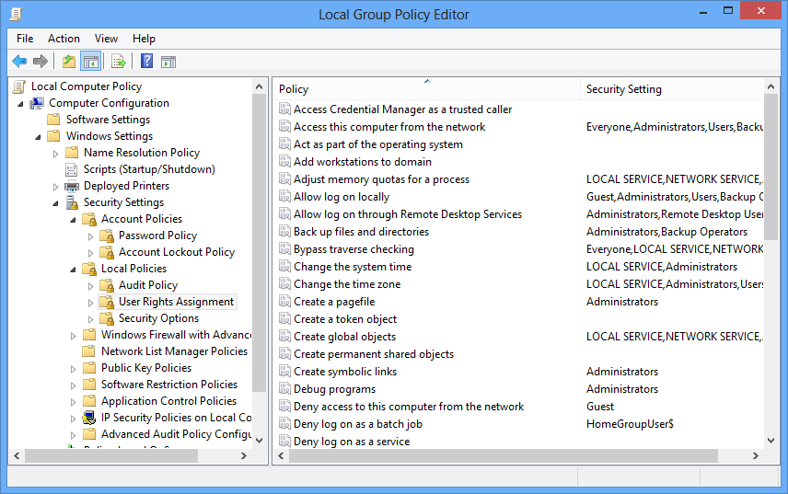Click the Security Setting column header

672,89
